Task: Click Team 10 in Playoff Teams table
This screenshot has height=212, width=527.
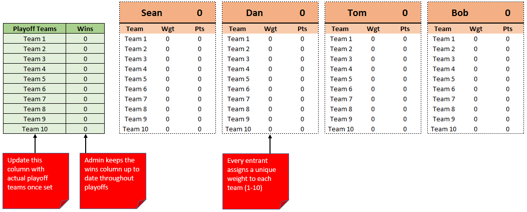Action: [35, 129]
